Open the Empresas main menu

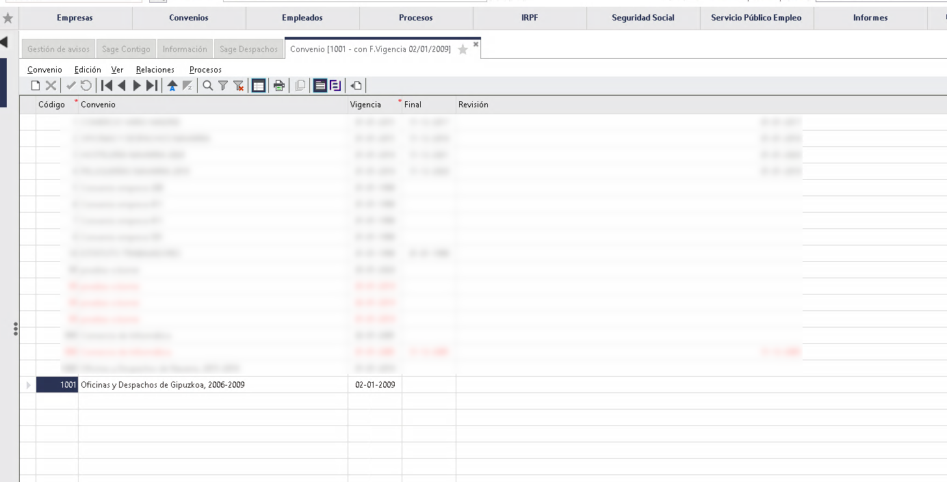coord(75,18)
